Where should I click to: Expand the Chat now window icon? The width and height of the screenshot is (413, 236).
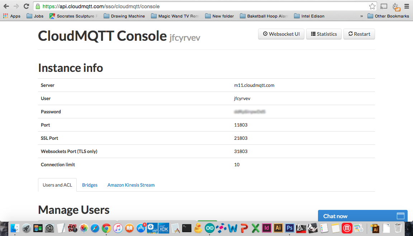(x=400, y=216)
